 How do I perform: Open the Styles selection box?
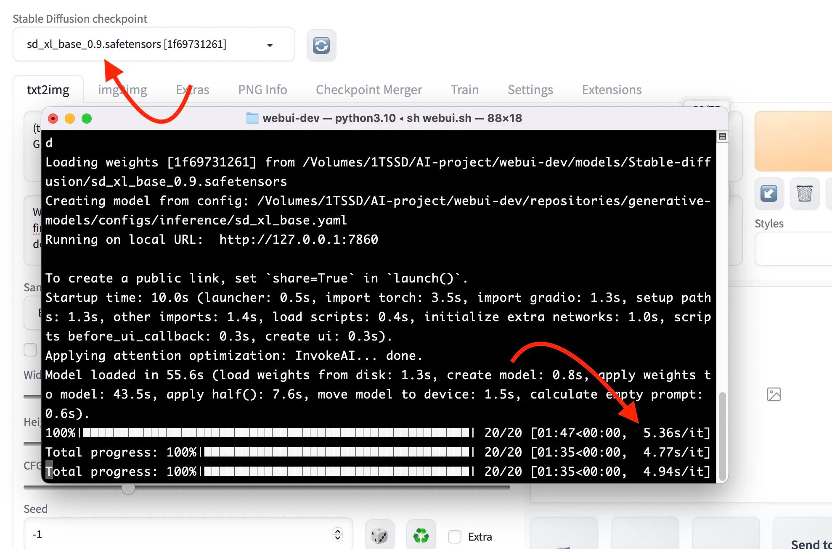coord(792,249)
